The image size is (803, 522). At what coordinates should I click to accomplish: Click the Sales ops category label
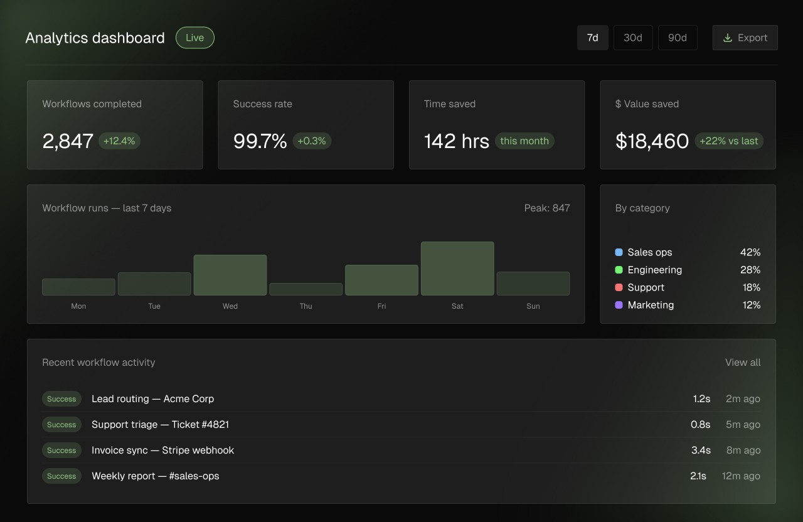[x=650, y=252]
